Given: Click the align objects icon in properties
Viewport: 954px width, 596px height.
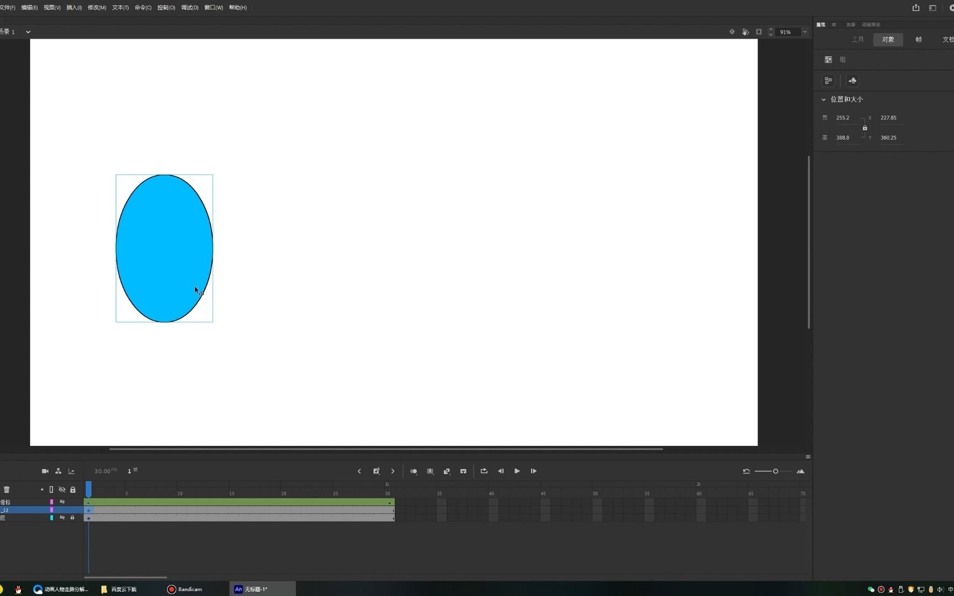Looking at the screenshot, I should pyautogui.click(x=828, y=81).
